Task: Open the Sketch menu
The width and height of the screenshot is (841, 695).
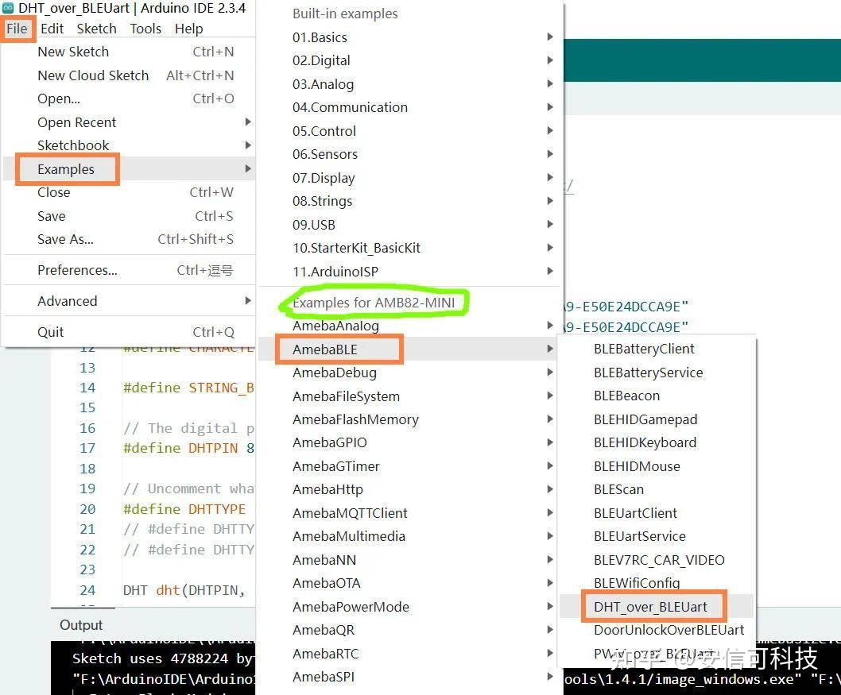Action: pos(96,29)
